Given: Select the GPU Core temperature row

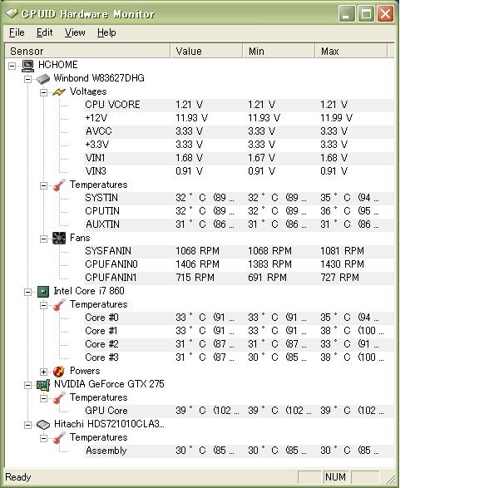Looking at the screenshot, I should [239, 411].
